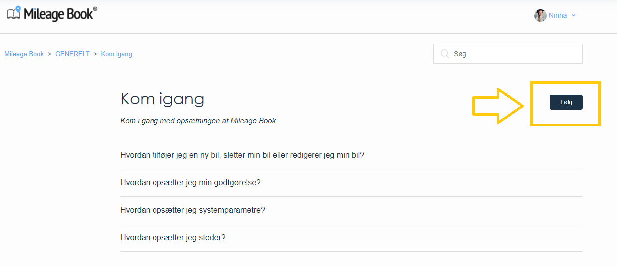Expand the Ninna user menu chevron
The height and width of the screenshot is (266, 617).
coord(573,15)
